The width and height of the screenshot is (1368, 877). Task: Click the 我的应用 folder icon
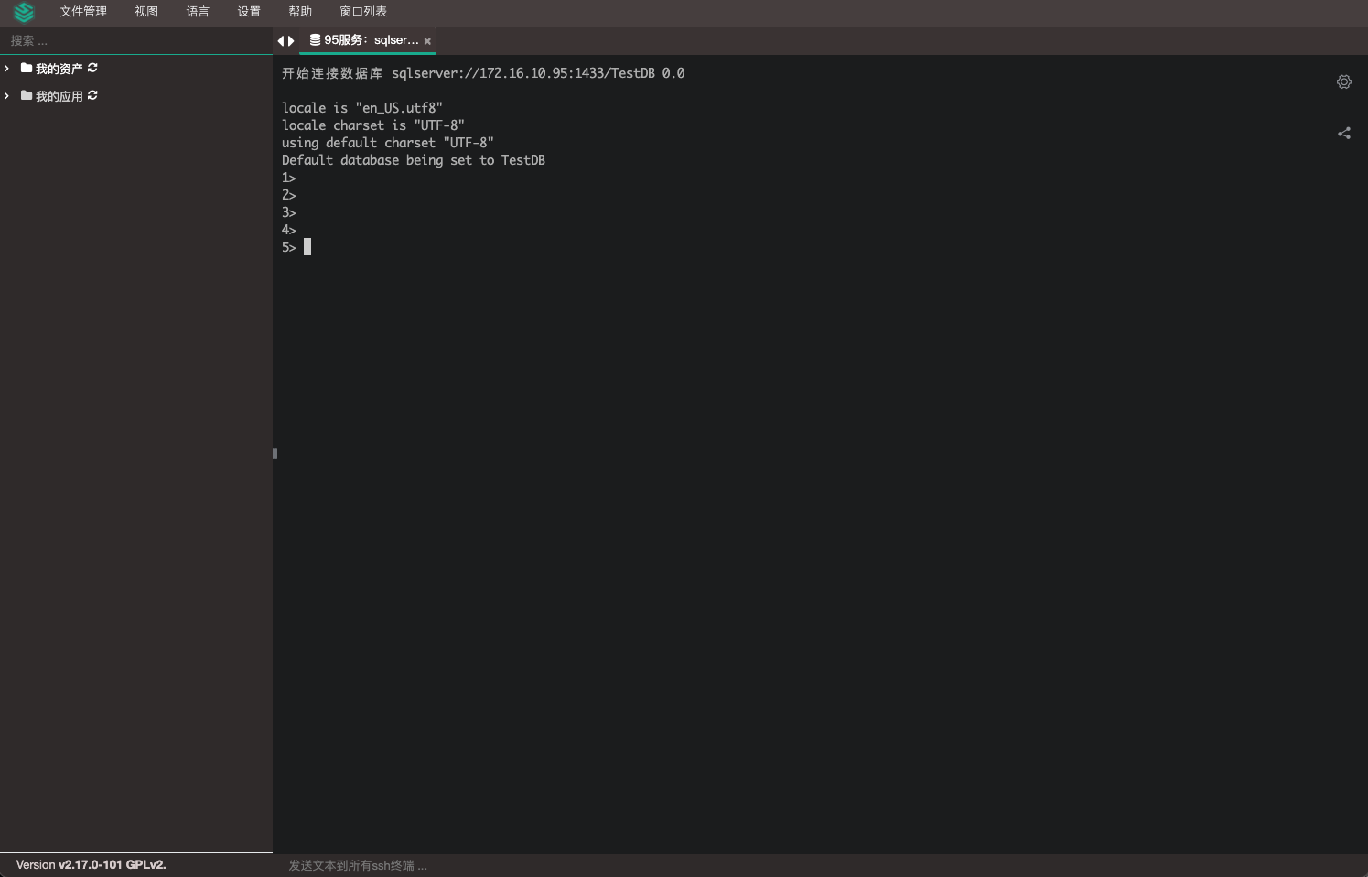[x=27, y=96]
